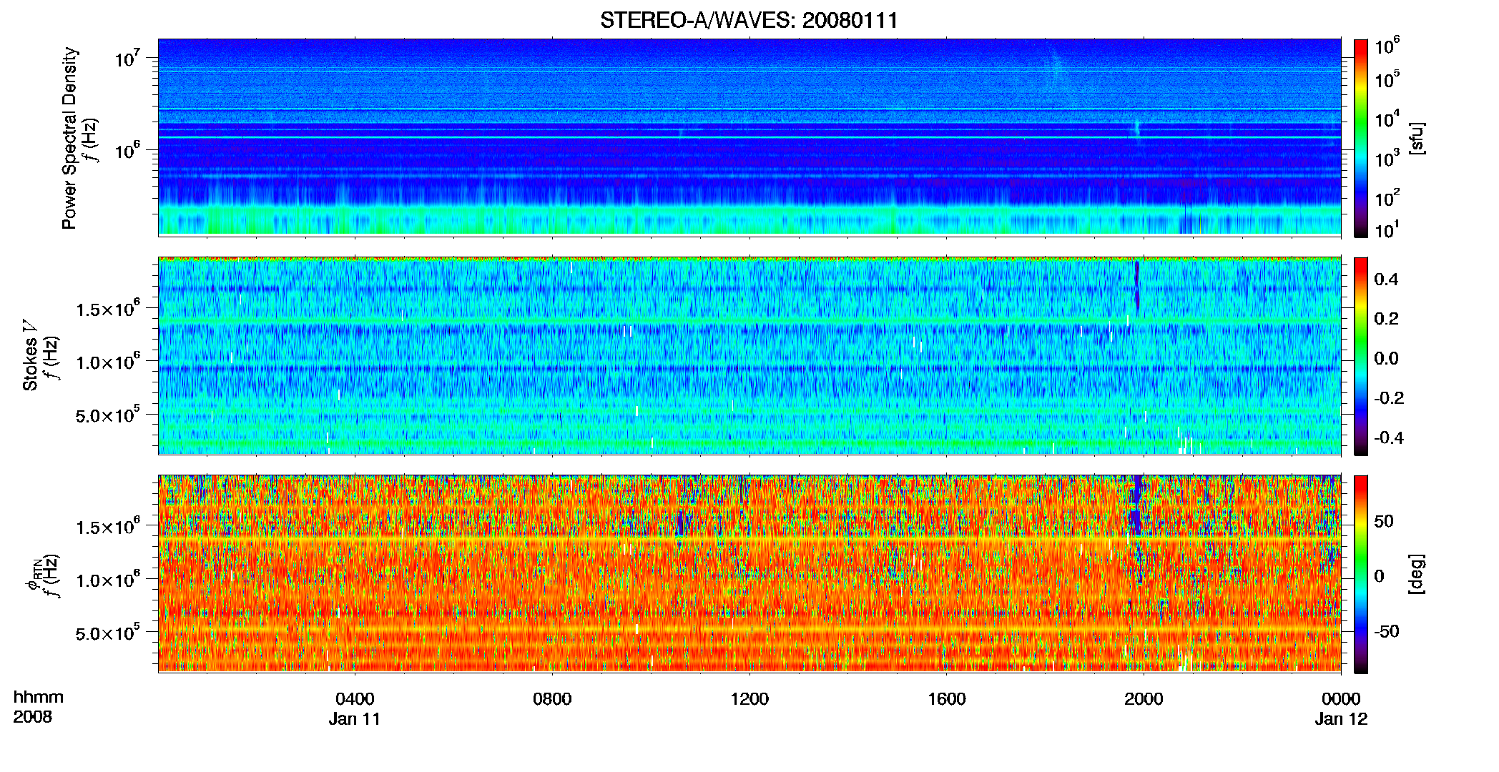Click the 10^6 label on sfu color bar
Viewport: 1499px width, 772px height.
click(1387, 46)
